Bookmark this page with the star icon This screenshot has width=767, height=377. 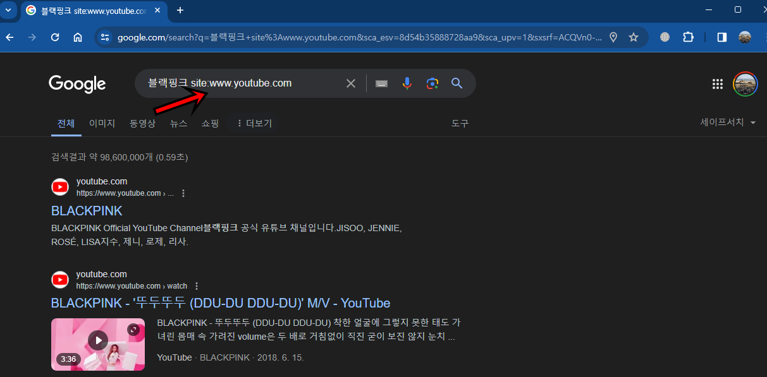634,37
